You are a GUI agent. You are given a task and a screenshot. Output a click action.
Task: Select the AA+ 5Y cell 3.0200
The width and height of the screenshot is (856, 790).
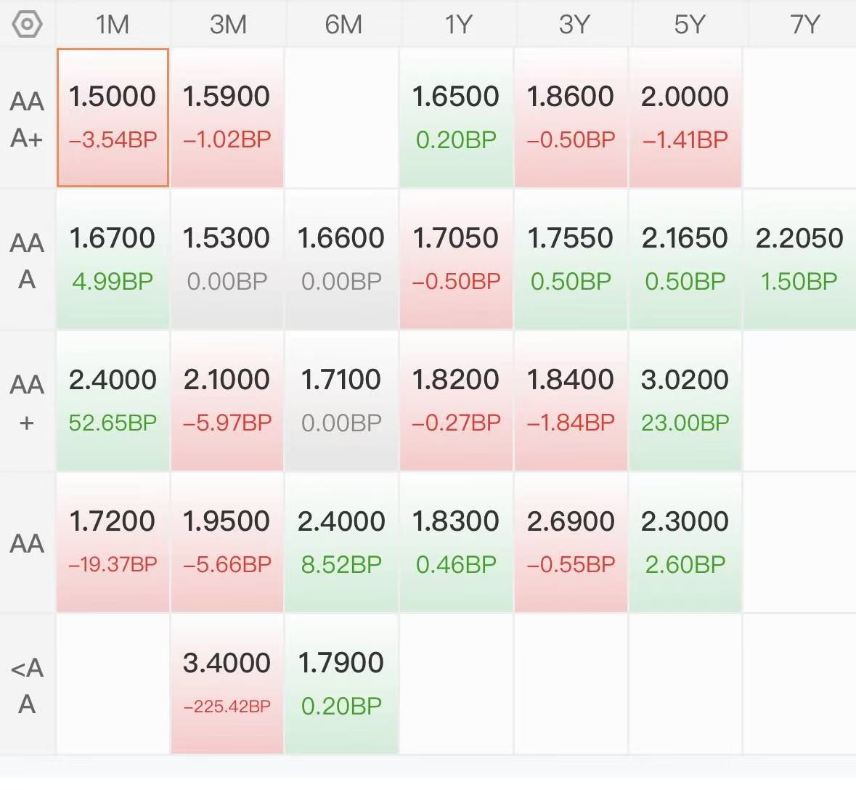tap(685, 401)
